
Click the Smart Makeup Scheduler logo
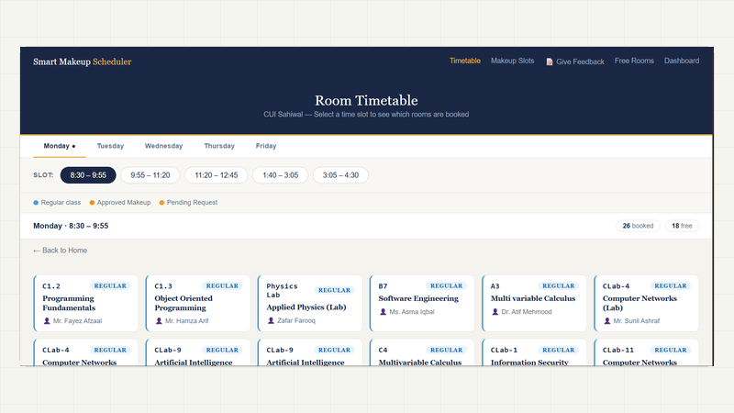tap(82, 61)
